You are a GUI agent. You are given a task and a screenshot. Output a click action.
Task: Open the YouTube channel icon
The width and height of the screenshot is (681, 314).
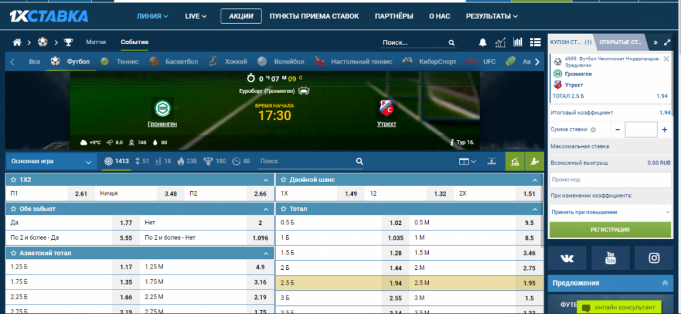point(610,258)
